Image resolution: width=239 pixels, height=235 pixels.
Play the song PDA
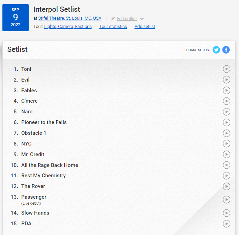[226, 224]
